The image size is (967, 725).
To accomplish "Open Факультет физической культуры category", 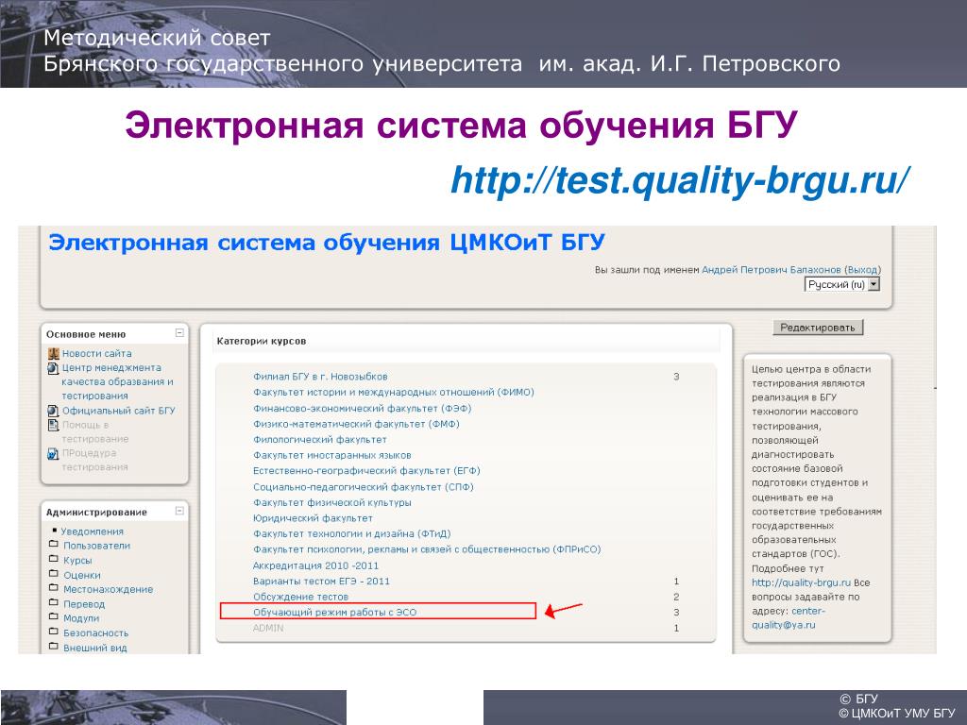I will 331,502.
